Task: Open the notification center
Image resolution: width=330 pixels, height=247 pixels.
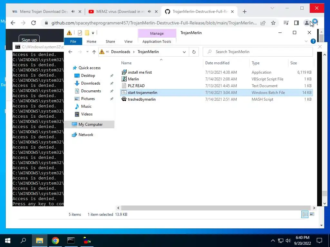Action: (x=319, y=241)
